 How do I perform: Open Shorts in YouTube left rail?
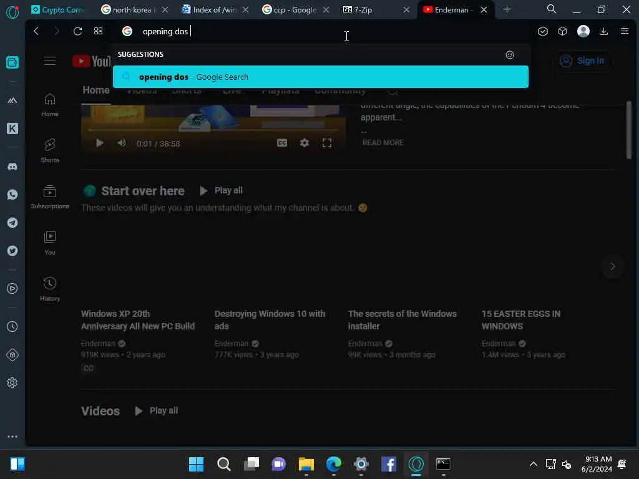pyautogui.click(x=50, y=151)
